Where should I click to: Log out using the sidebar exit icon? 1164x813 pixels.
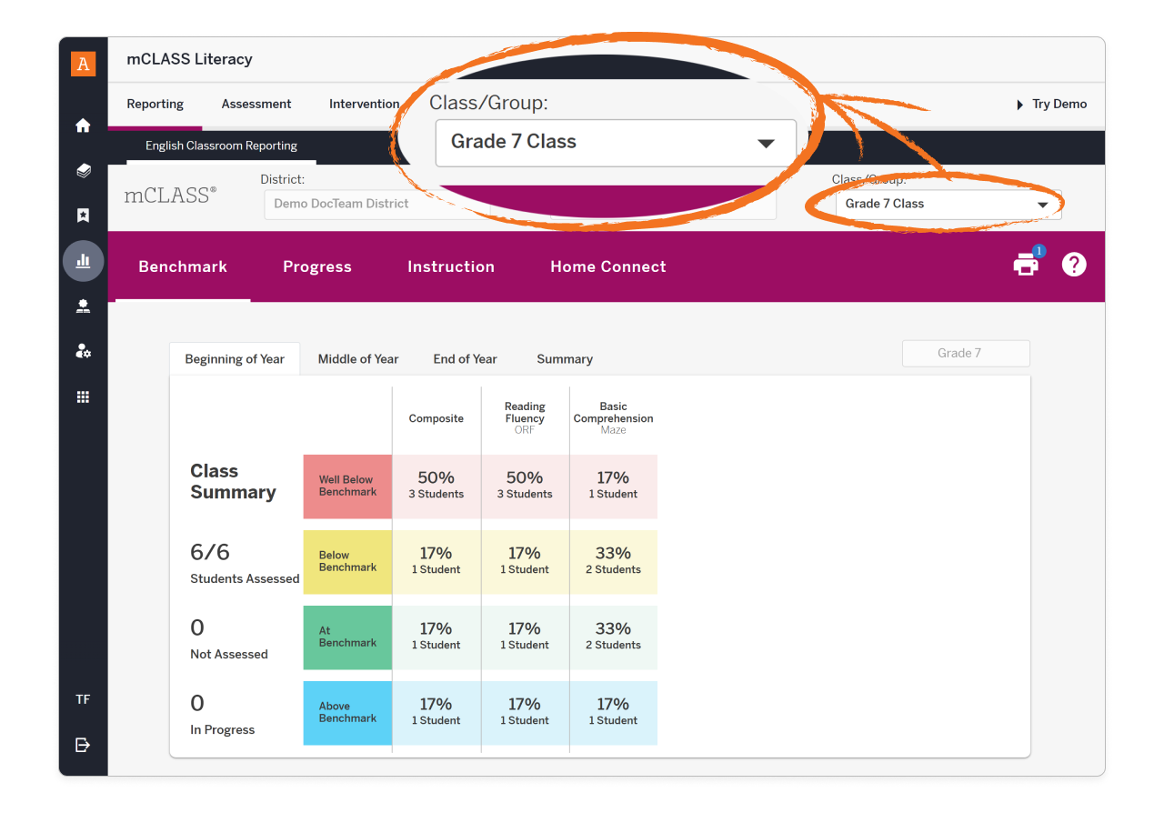(x=83, y=745)
